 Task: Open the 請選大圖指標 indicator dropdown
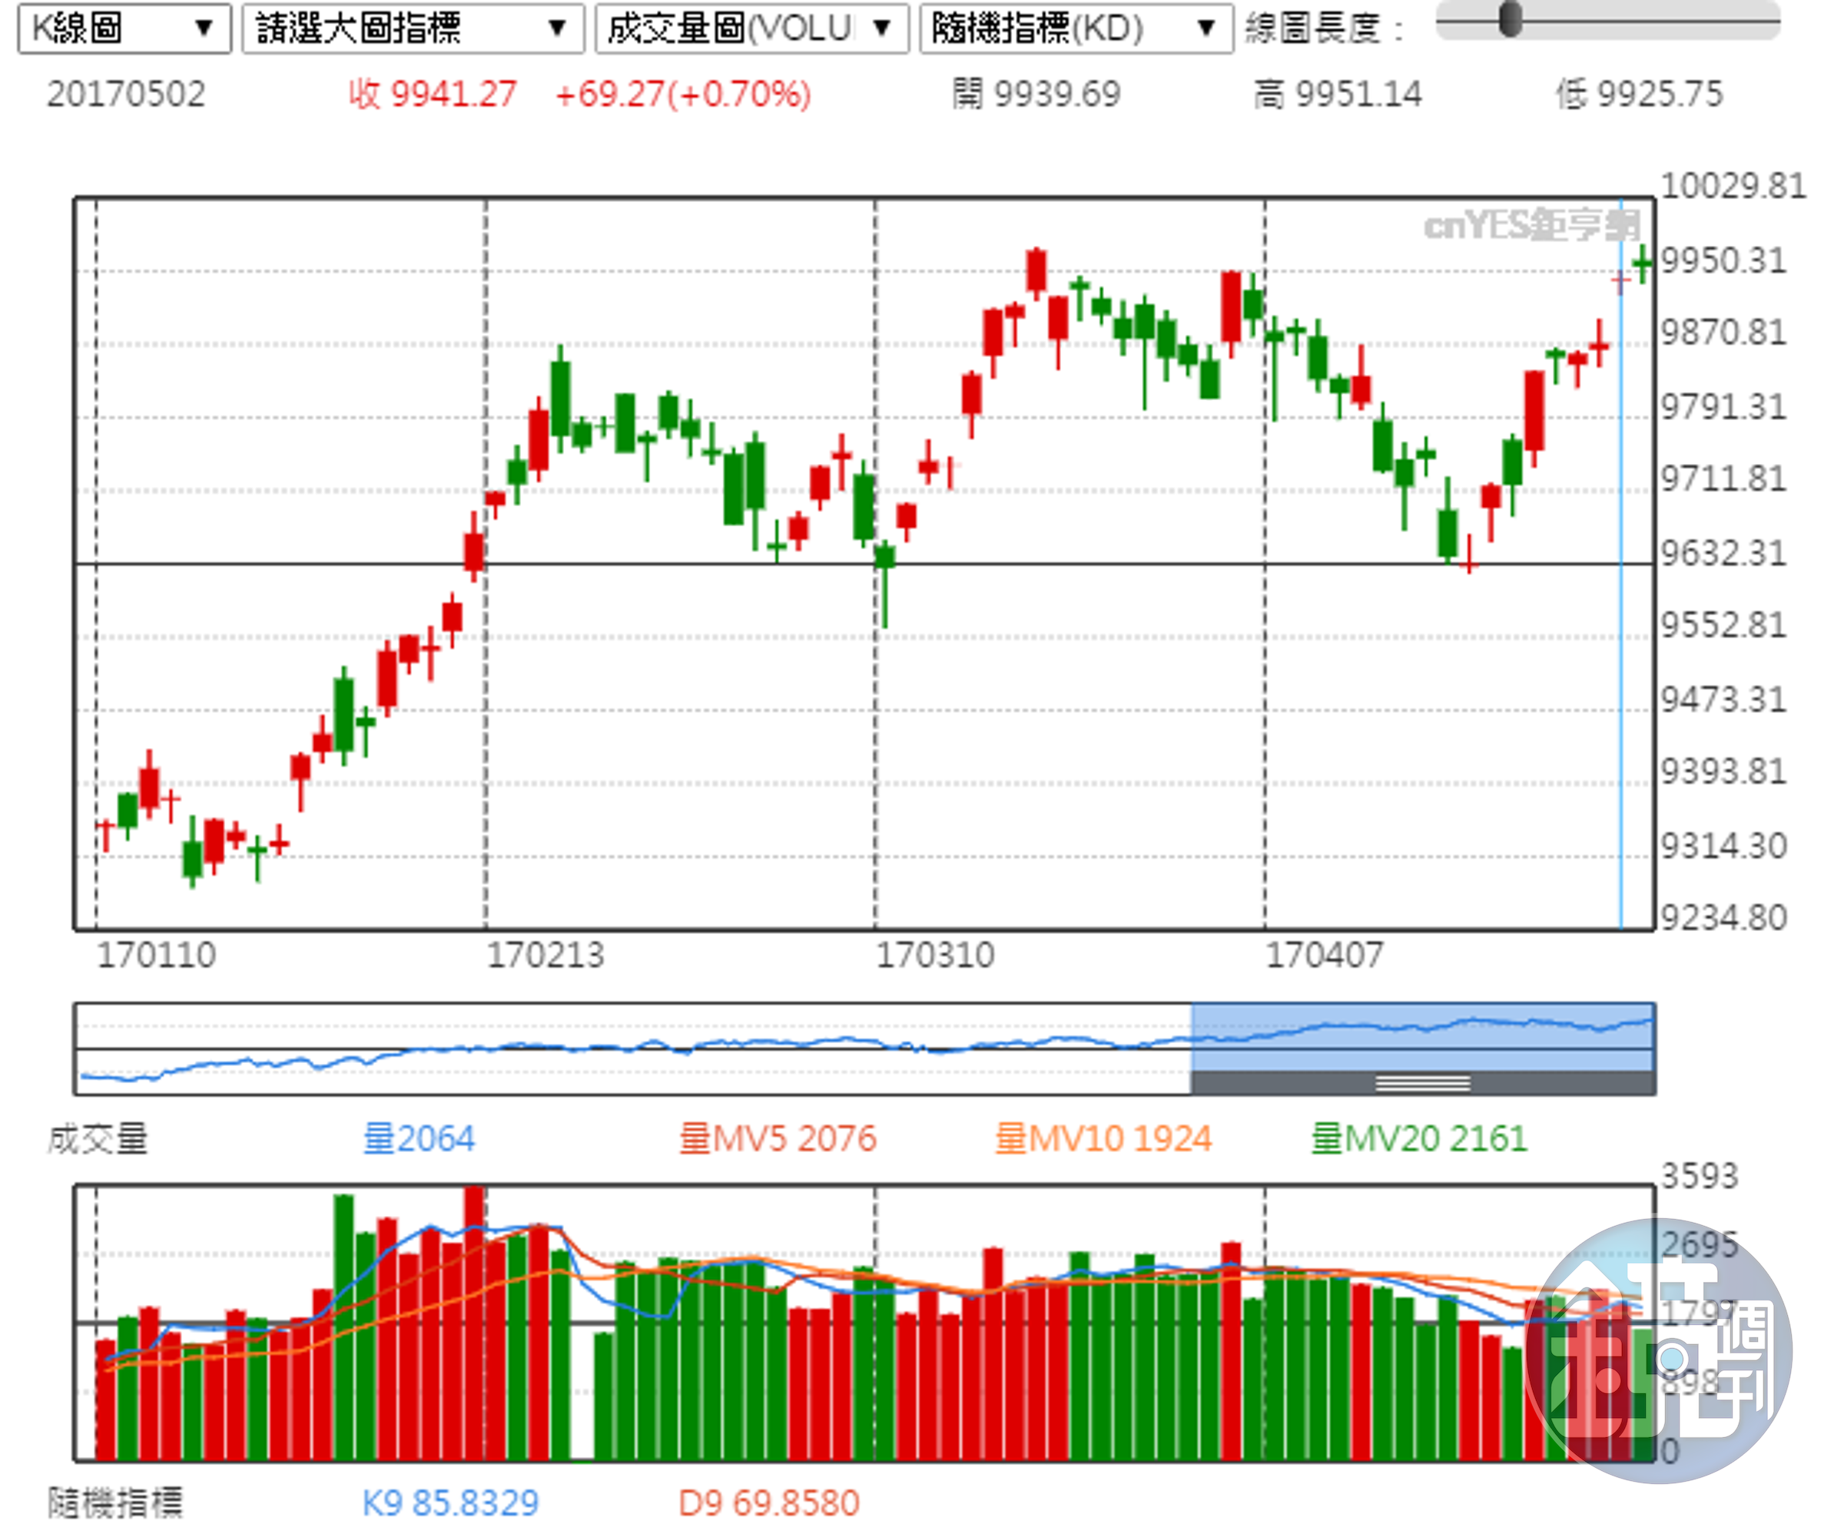(413, 28)
